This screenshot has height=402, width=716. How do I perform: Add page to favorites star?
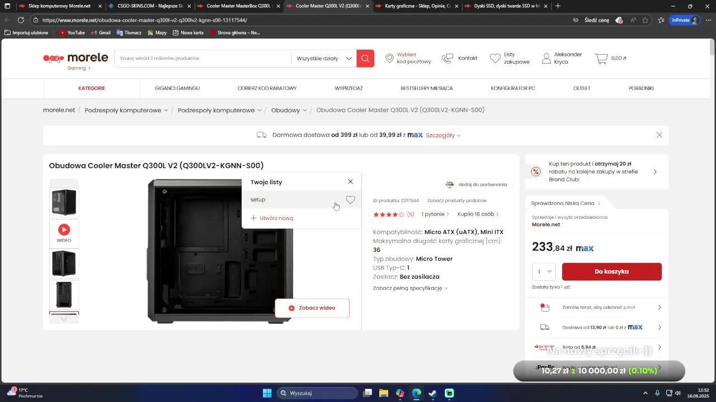(645, 20)
